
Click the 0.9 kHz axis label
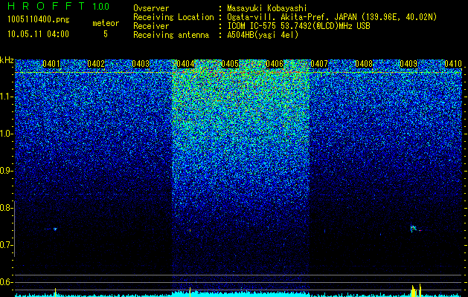7,171
